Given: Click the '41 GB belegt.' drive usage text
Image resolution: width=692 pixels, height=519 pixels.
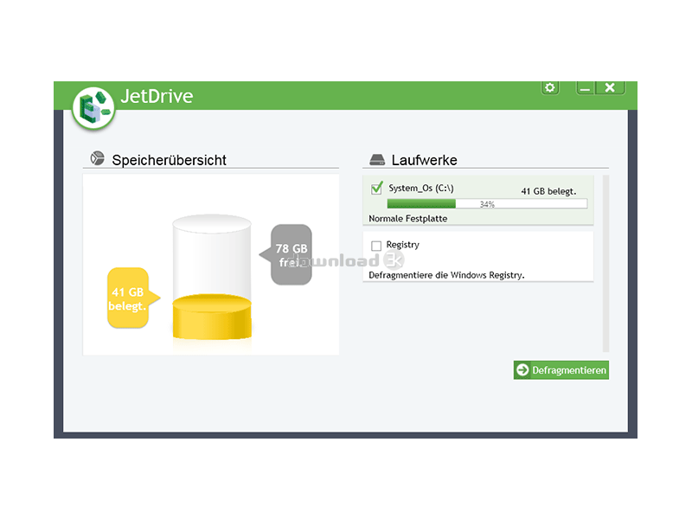Looking at the screenshot, I should tap(548, 191).
